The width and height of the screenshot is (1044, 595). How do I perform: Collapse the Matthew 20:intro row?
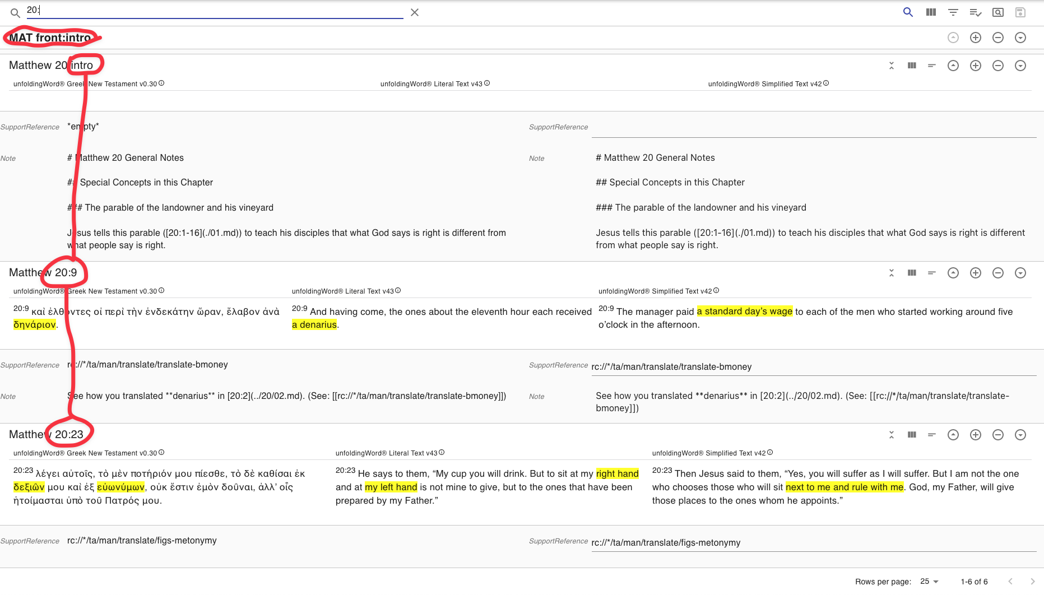coord(892,66)
